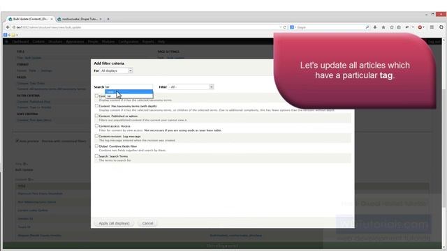447x251 pixels.
Task: Close the Drupal Tutorials browser tab
Action: [101, 19]
